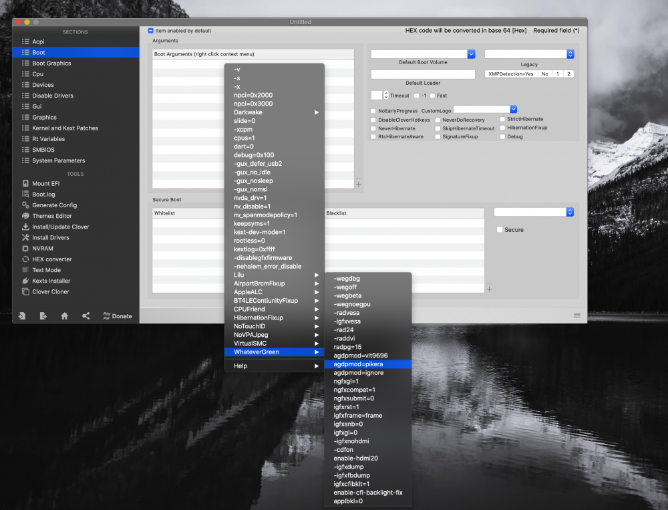Choose nvda_drv=1 menu entry

coord(275,198)
